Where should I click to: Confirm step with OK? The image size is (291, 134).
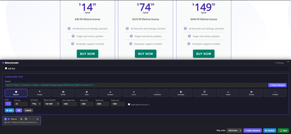(19, 110)
